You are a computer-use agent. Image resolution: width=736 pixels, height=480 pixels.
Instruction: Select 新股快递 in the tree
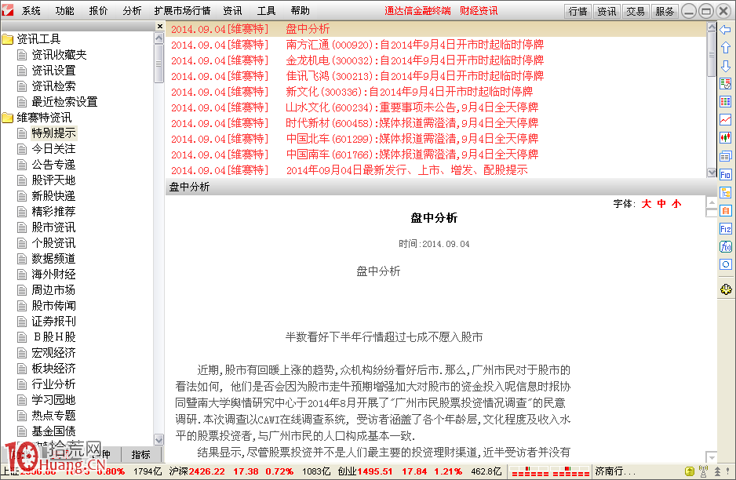point(53,196)
